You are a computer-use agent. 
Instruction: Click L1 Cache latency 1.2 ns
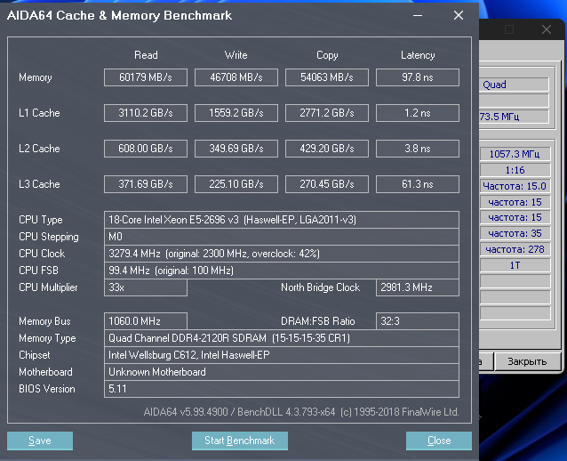[418, 113]
